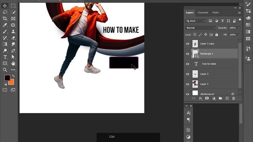This screenshot has width=253, height=142.
Task: Open the Layers panel menu
Action: 239,13
